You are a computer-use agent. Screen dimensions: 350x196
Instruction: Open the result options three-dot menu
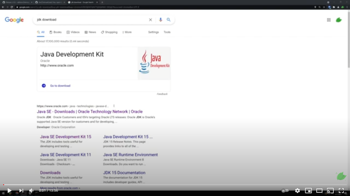pyautogui.click(x=114, y=106)
